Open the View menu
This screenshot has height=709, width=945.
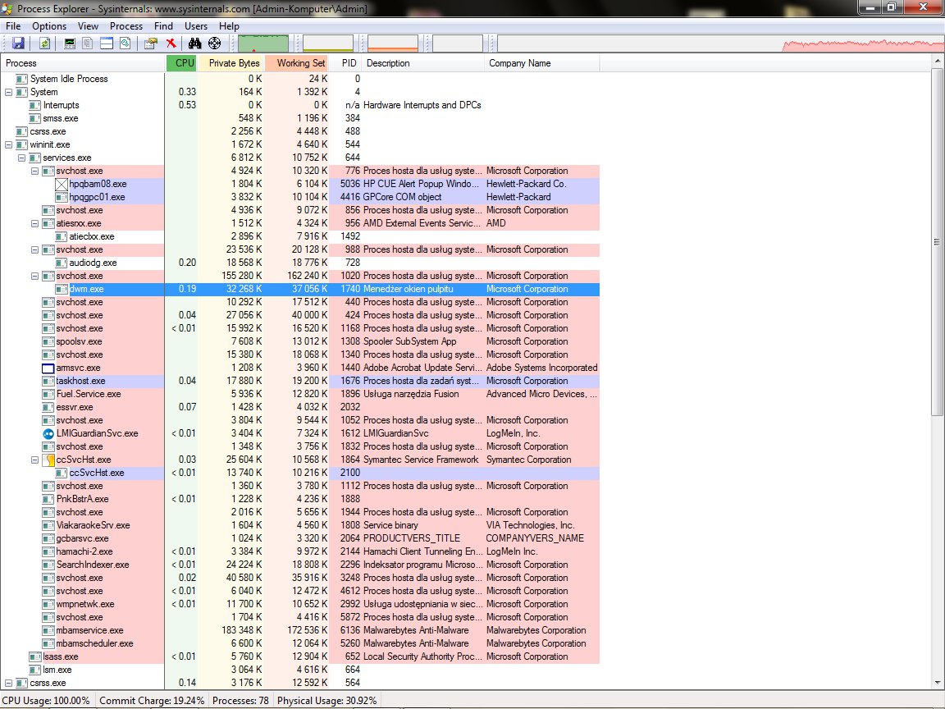pos(88,26)
